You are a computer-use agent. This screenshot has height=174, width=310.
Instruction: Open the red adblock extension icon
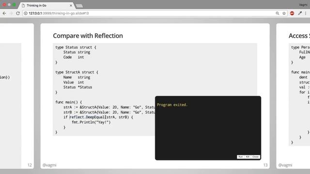292,13
